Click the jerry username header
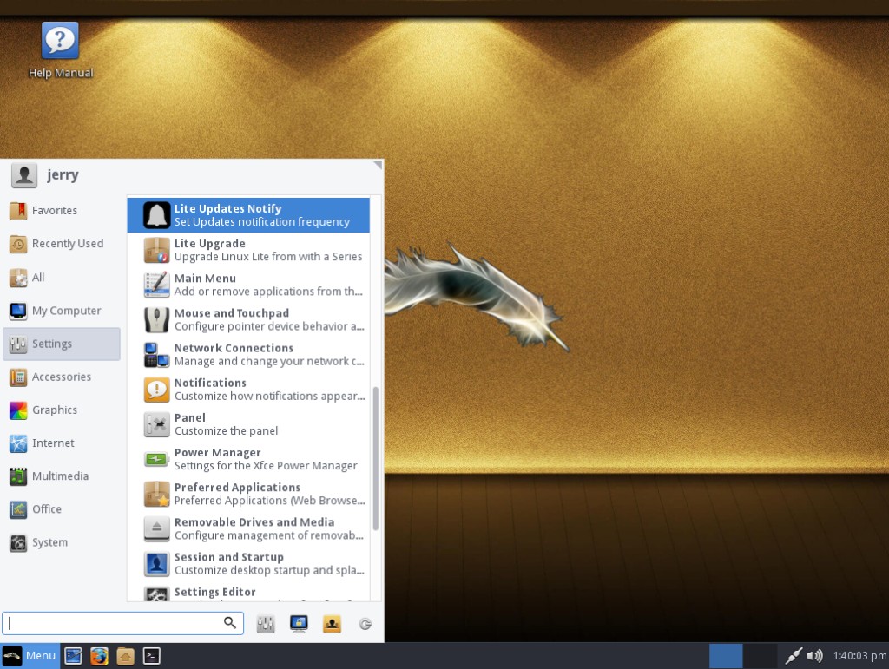 tap(63, 174)
